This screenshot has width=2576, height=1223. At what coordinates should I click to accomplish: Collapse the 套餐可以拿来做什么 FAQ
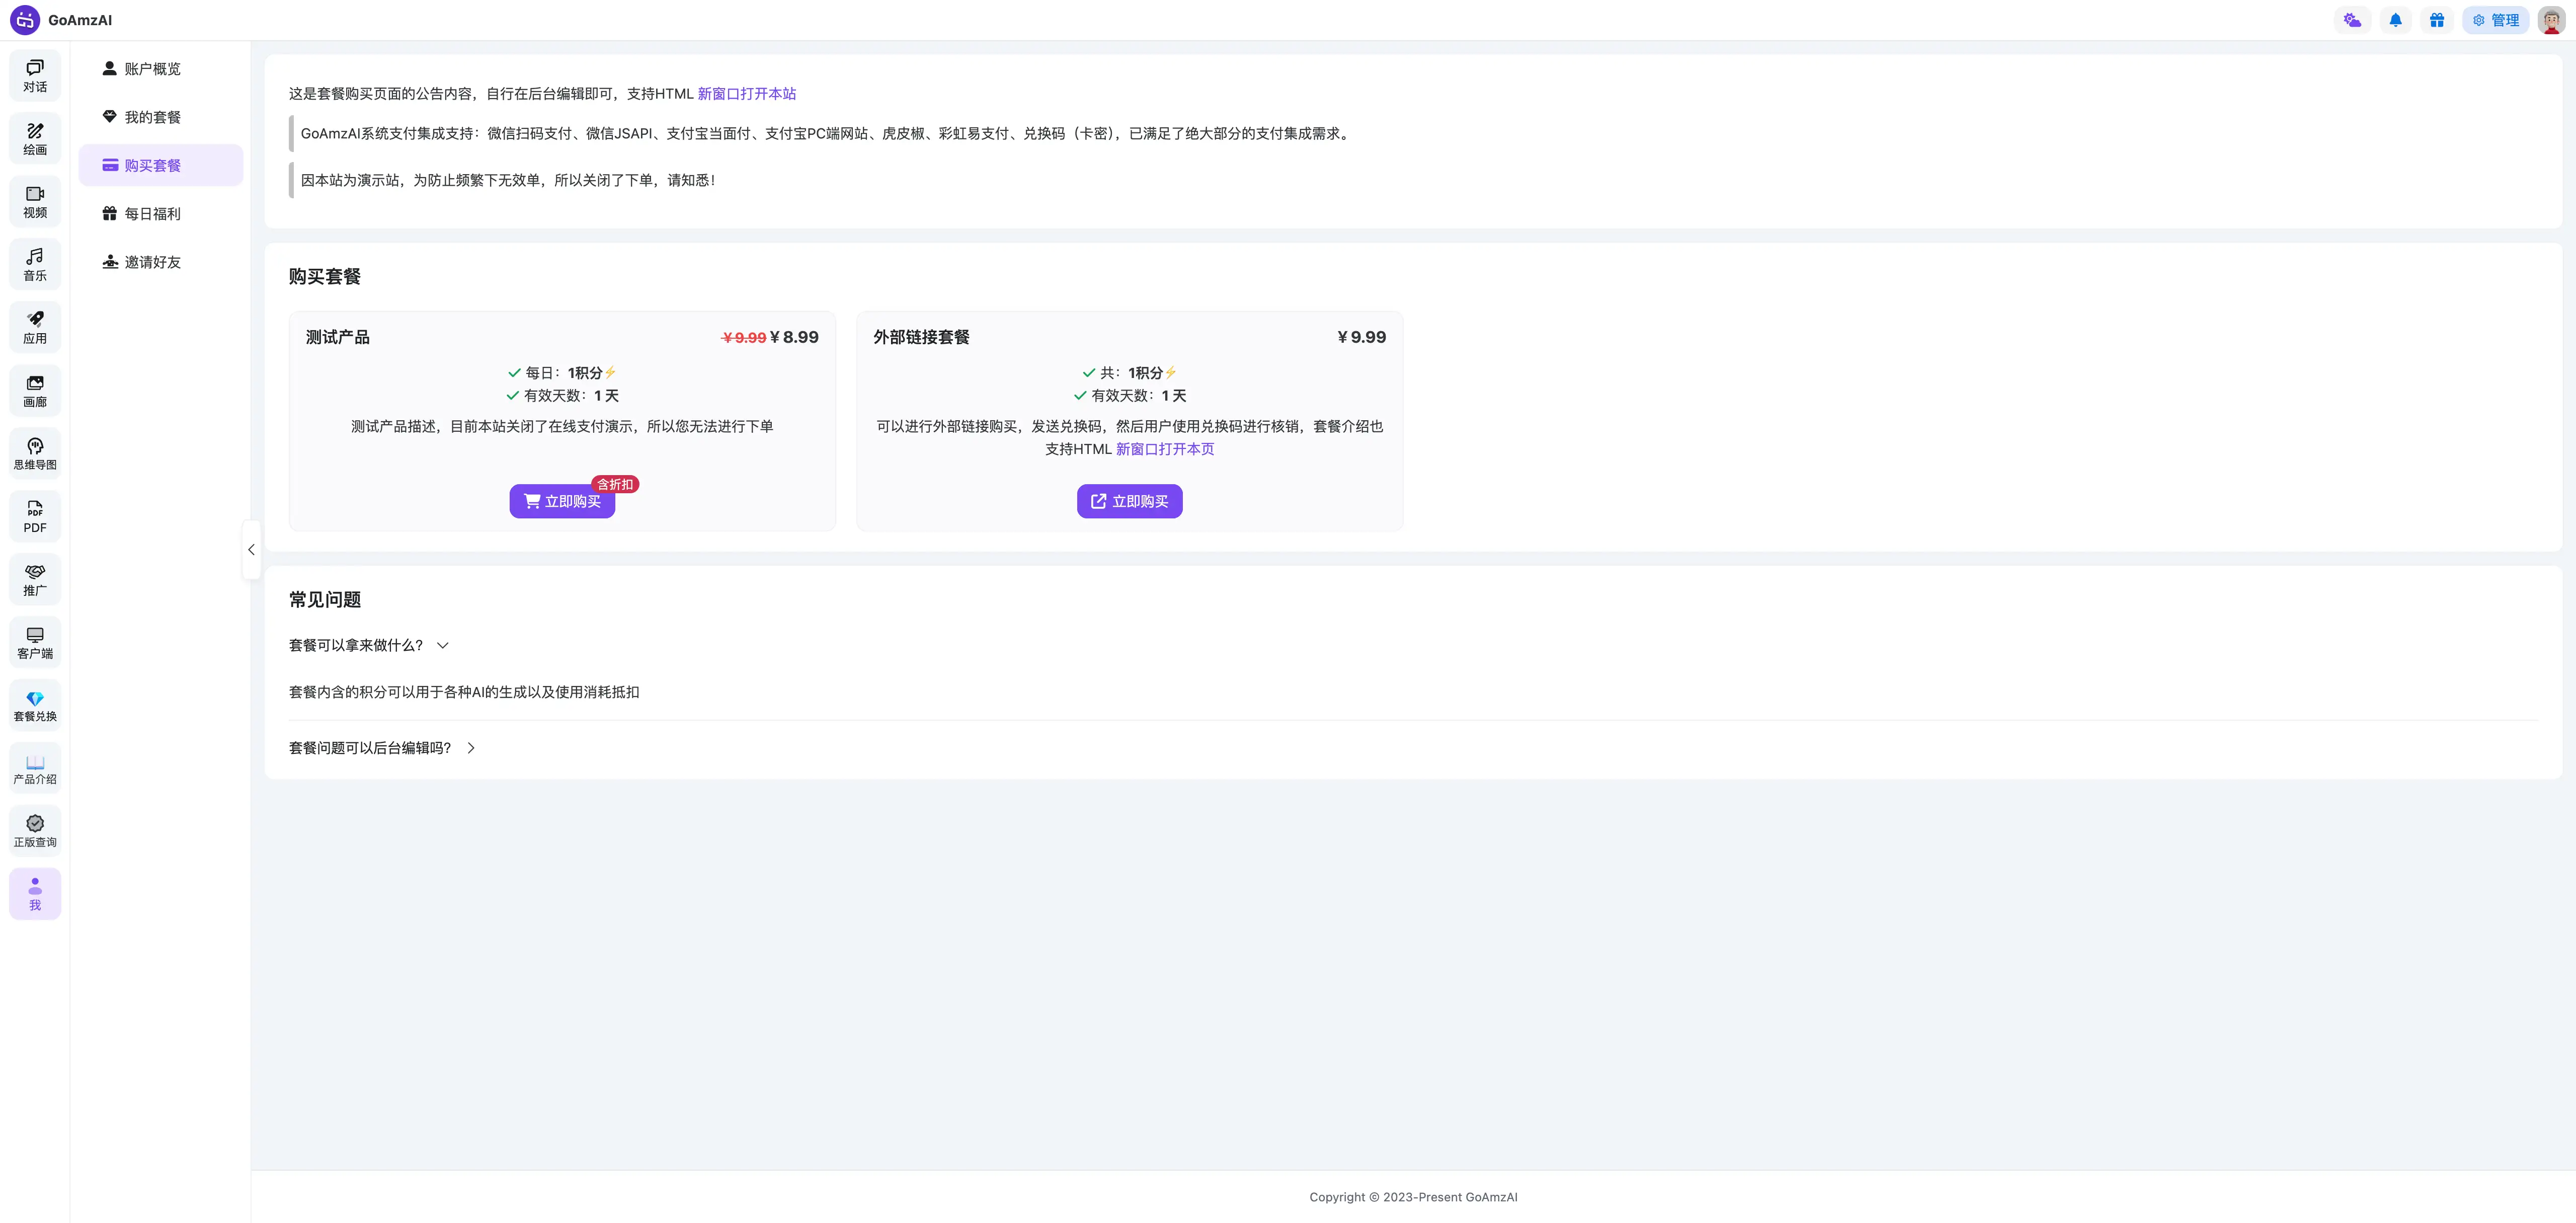[x=369, y=646]
